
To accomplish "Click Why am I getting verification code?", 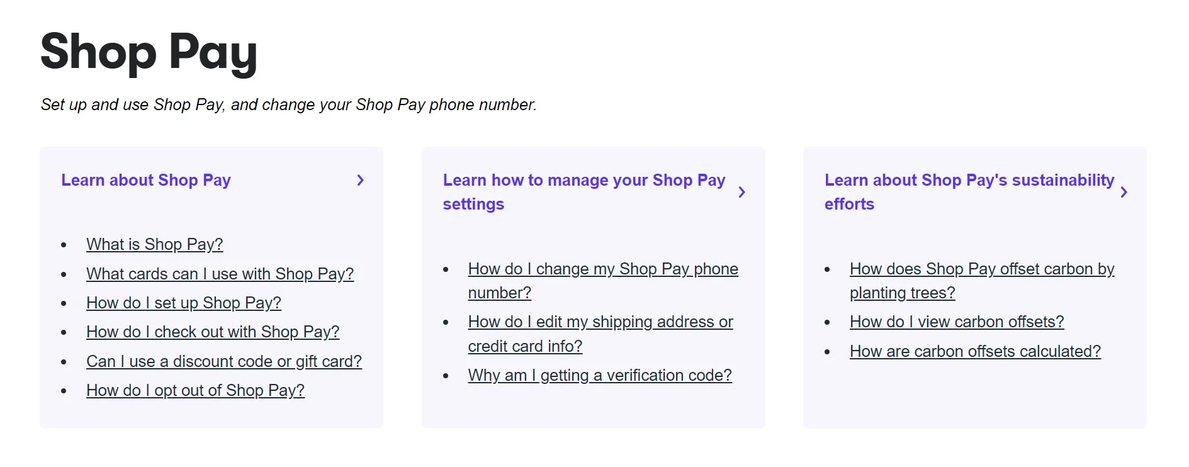I will 599,375.
